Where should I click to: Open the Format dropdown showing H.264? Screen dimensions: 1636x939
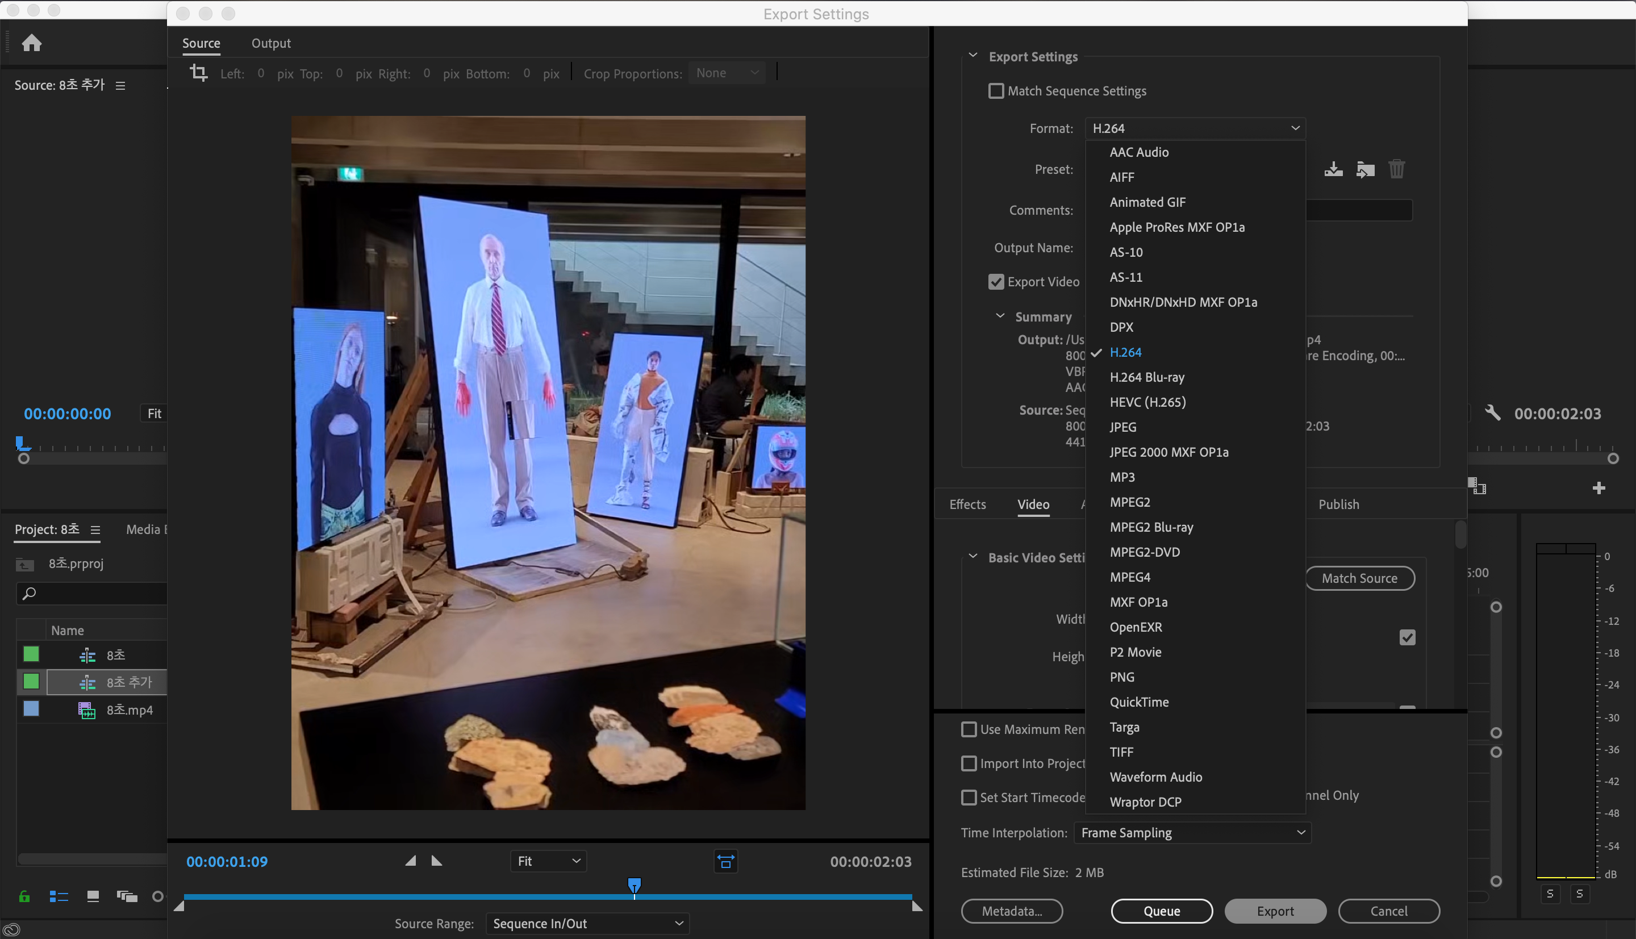(x=1195, y=128)
